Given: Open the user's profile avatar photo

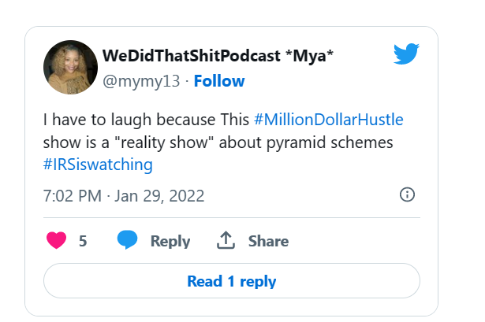Looking at the screenshot, I should pos(70,67).
